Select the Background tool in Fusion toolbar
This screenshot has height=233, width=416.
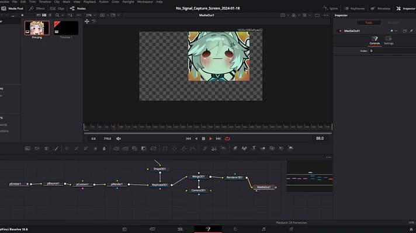tap(27, 149)
